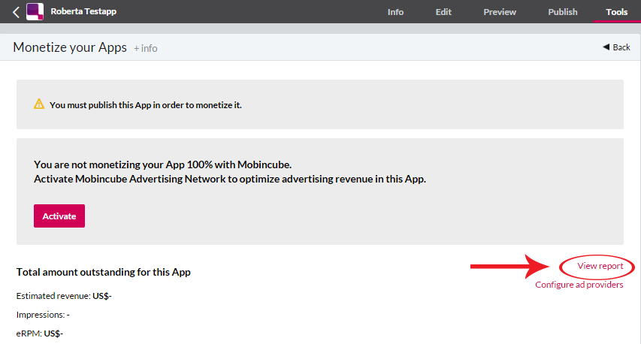Click the Estimated revenue US$ value

tap(101, 296)
